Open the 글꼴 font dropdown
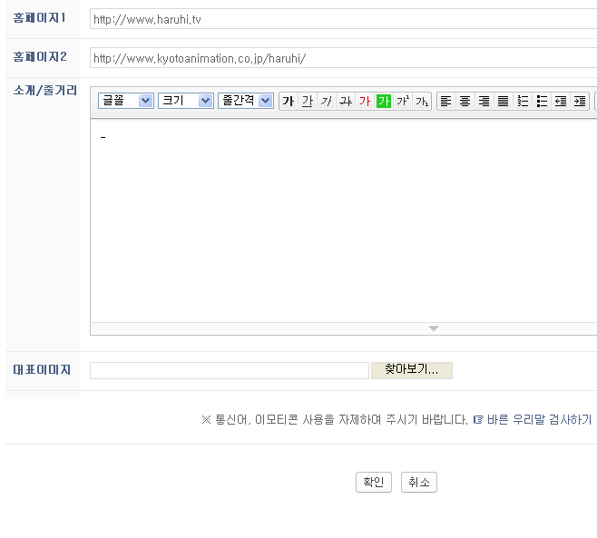 pyautogui.click(x=126, y=101)
